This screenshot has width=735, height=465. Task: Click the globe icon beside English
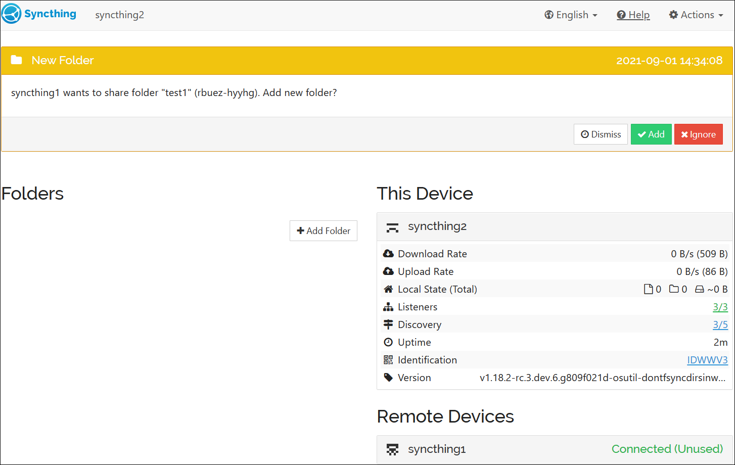pos(549,15)
